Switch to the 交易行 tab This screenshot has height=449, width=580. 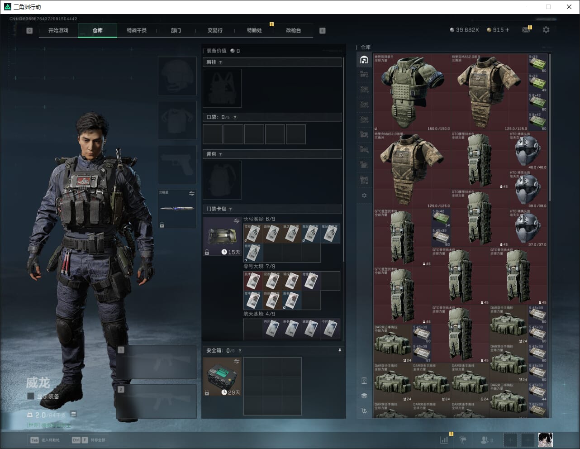[x=215, y=30]
